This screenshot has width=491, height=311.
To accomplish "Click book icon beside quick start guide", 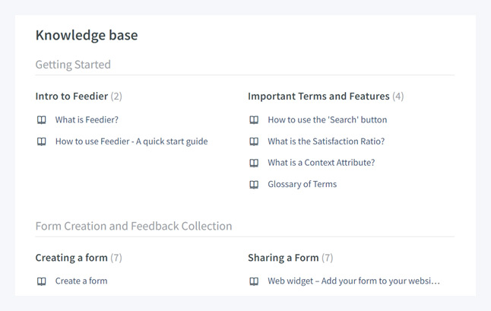I will pos(42,141).
